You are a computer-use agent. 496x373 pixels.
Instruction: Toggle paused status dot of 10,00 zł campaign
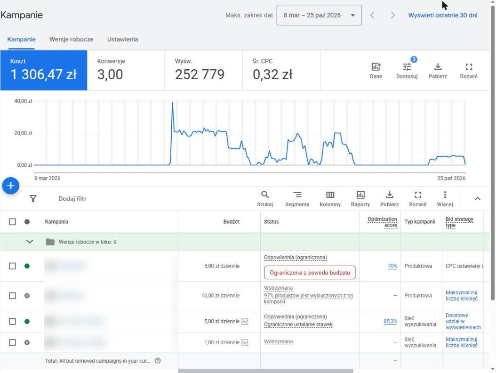click(27, 296)
